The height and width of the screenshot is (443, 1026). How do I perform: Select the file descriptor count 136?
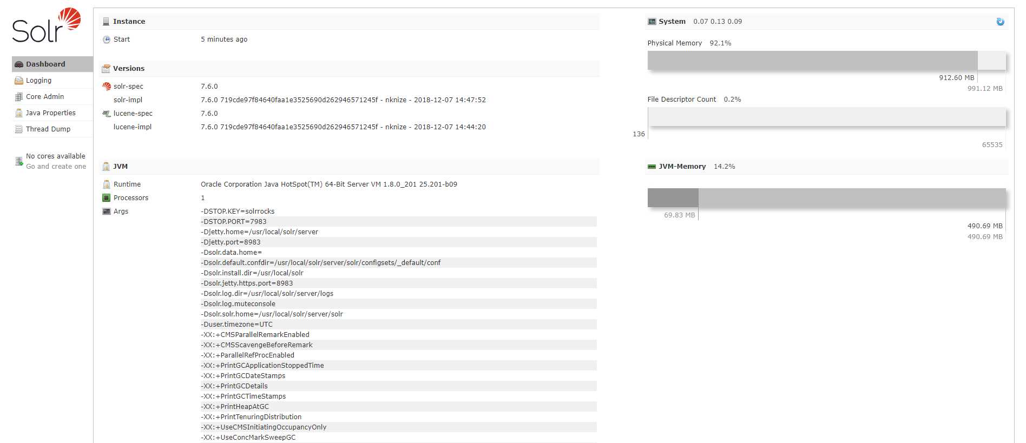[639, 134]
